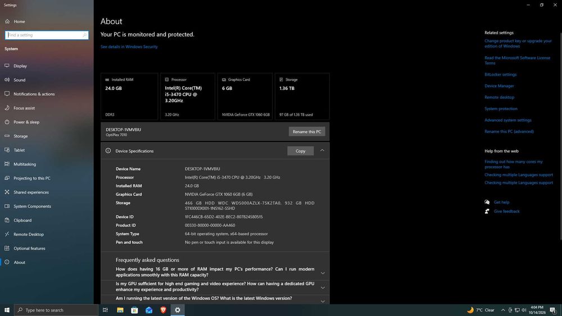This screenshot has height=316, width=562.
Task: Click the Find a setting search box
Action: [47, 35]
